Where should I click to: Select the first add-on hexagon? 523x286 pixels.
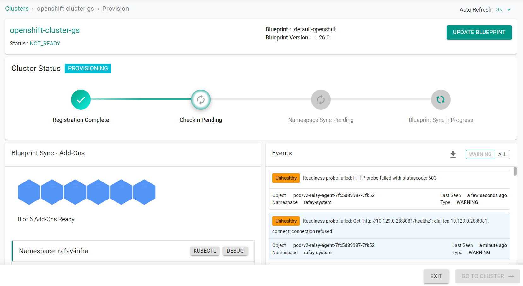pyautogui.click(x=29, y=192)
